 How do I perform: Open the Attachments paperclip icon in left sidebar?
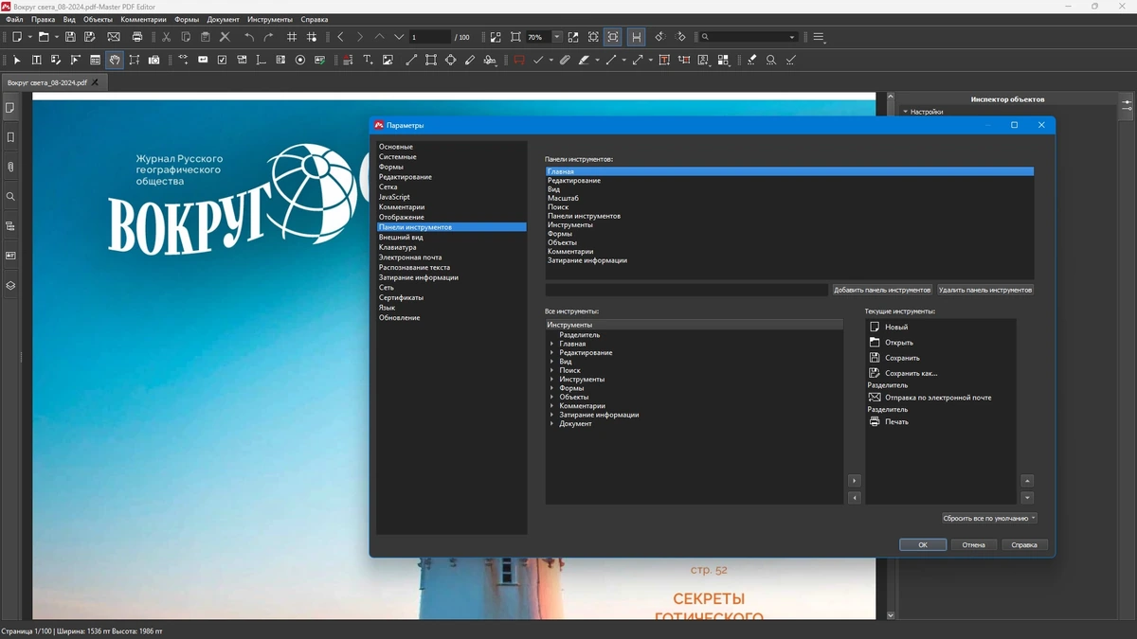coord(10,167)
